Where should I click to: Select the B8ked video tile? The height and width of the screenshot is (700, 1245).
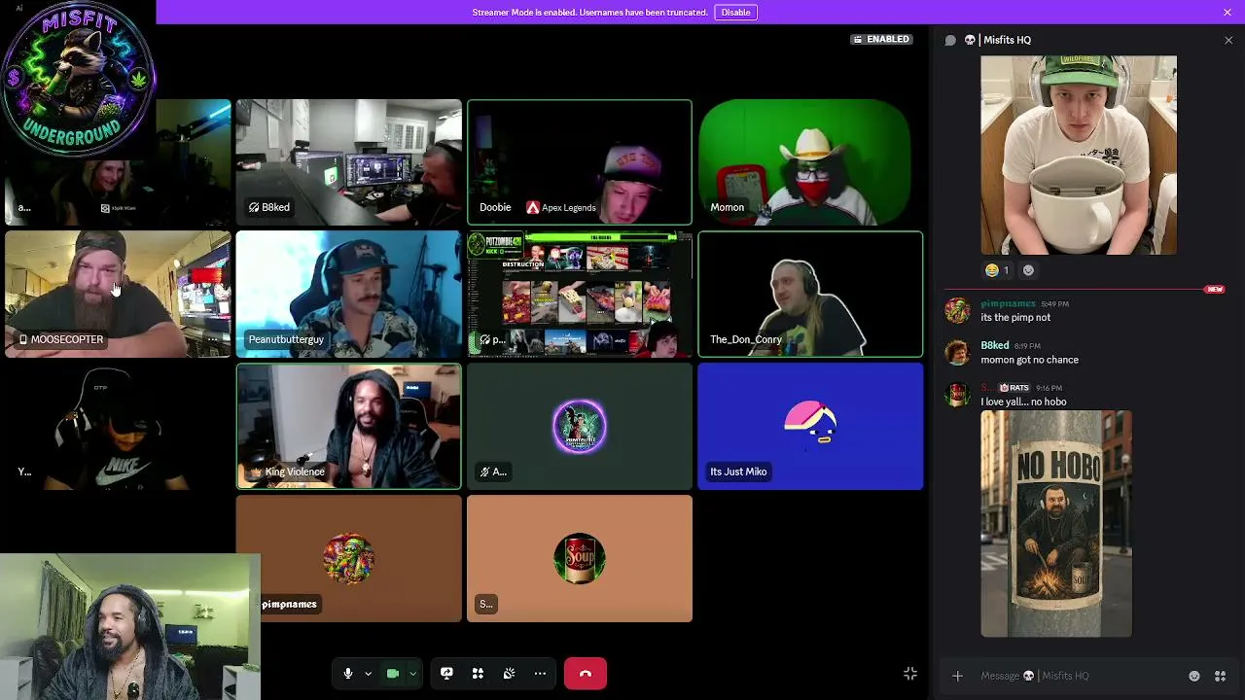coord(348,162)
